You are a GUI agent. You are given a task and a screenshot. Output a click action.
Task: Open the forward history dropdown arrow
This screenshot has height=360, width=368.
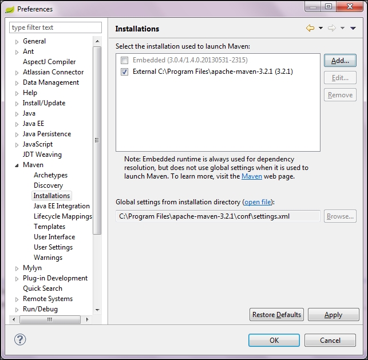[342, 28]
